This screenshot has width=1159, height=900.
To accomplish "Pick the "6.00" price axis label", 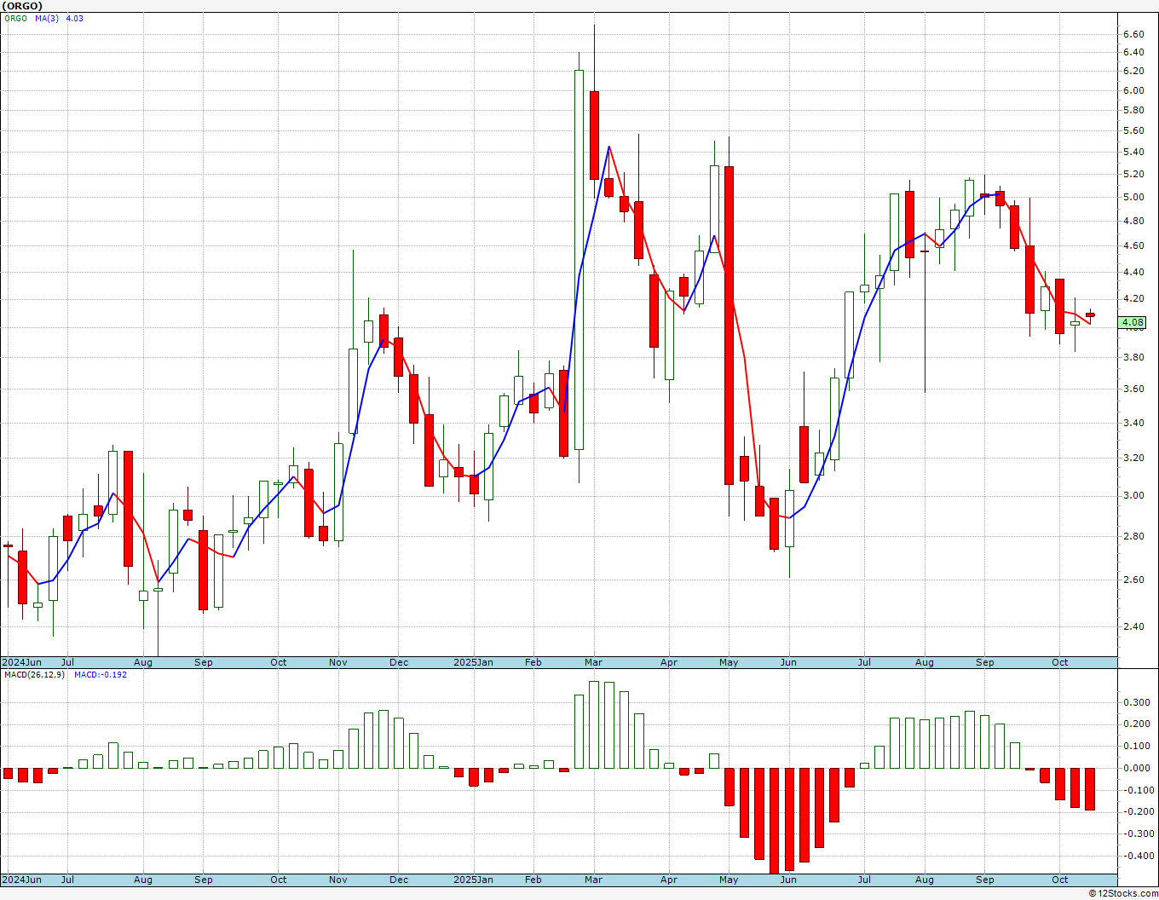I will point(1133,90).
